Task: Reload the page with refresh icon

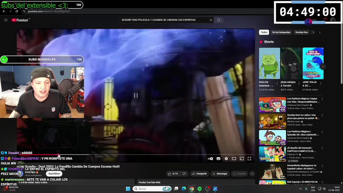Action: pos(17,11)
